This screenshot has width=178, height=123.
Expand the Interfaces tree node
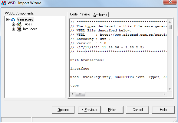(13, 29)
